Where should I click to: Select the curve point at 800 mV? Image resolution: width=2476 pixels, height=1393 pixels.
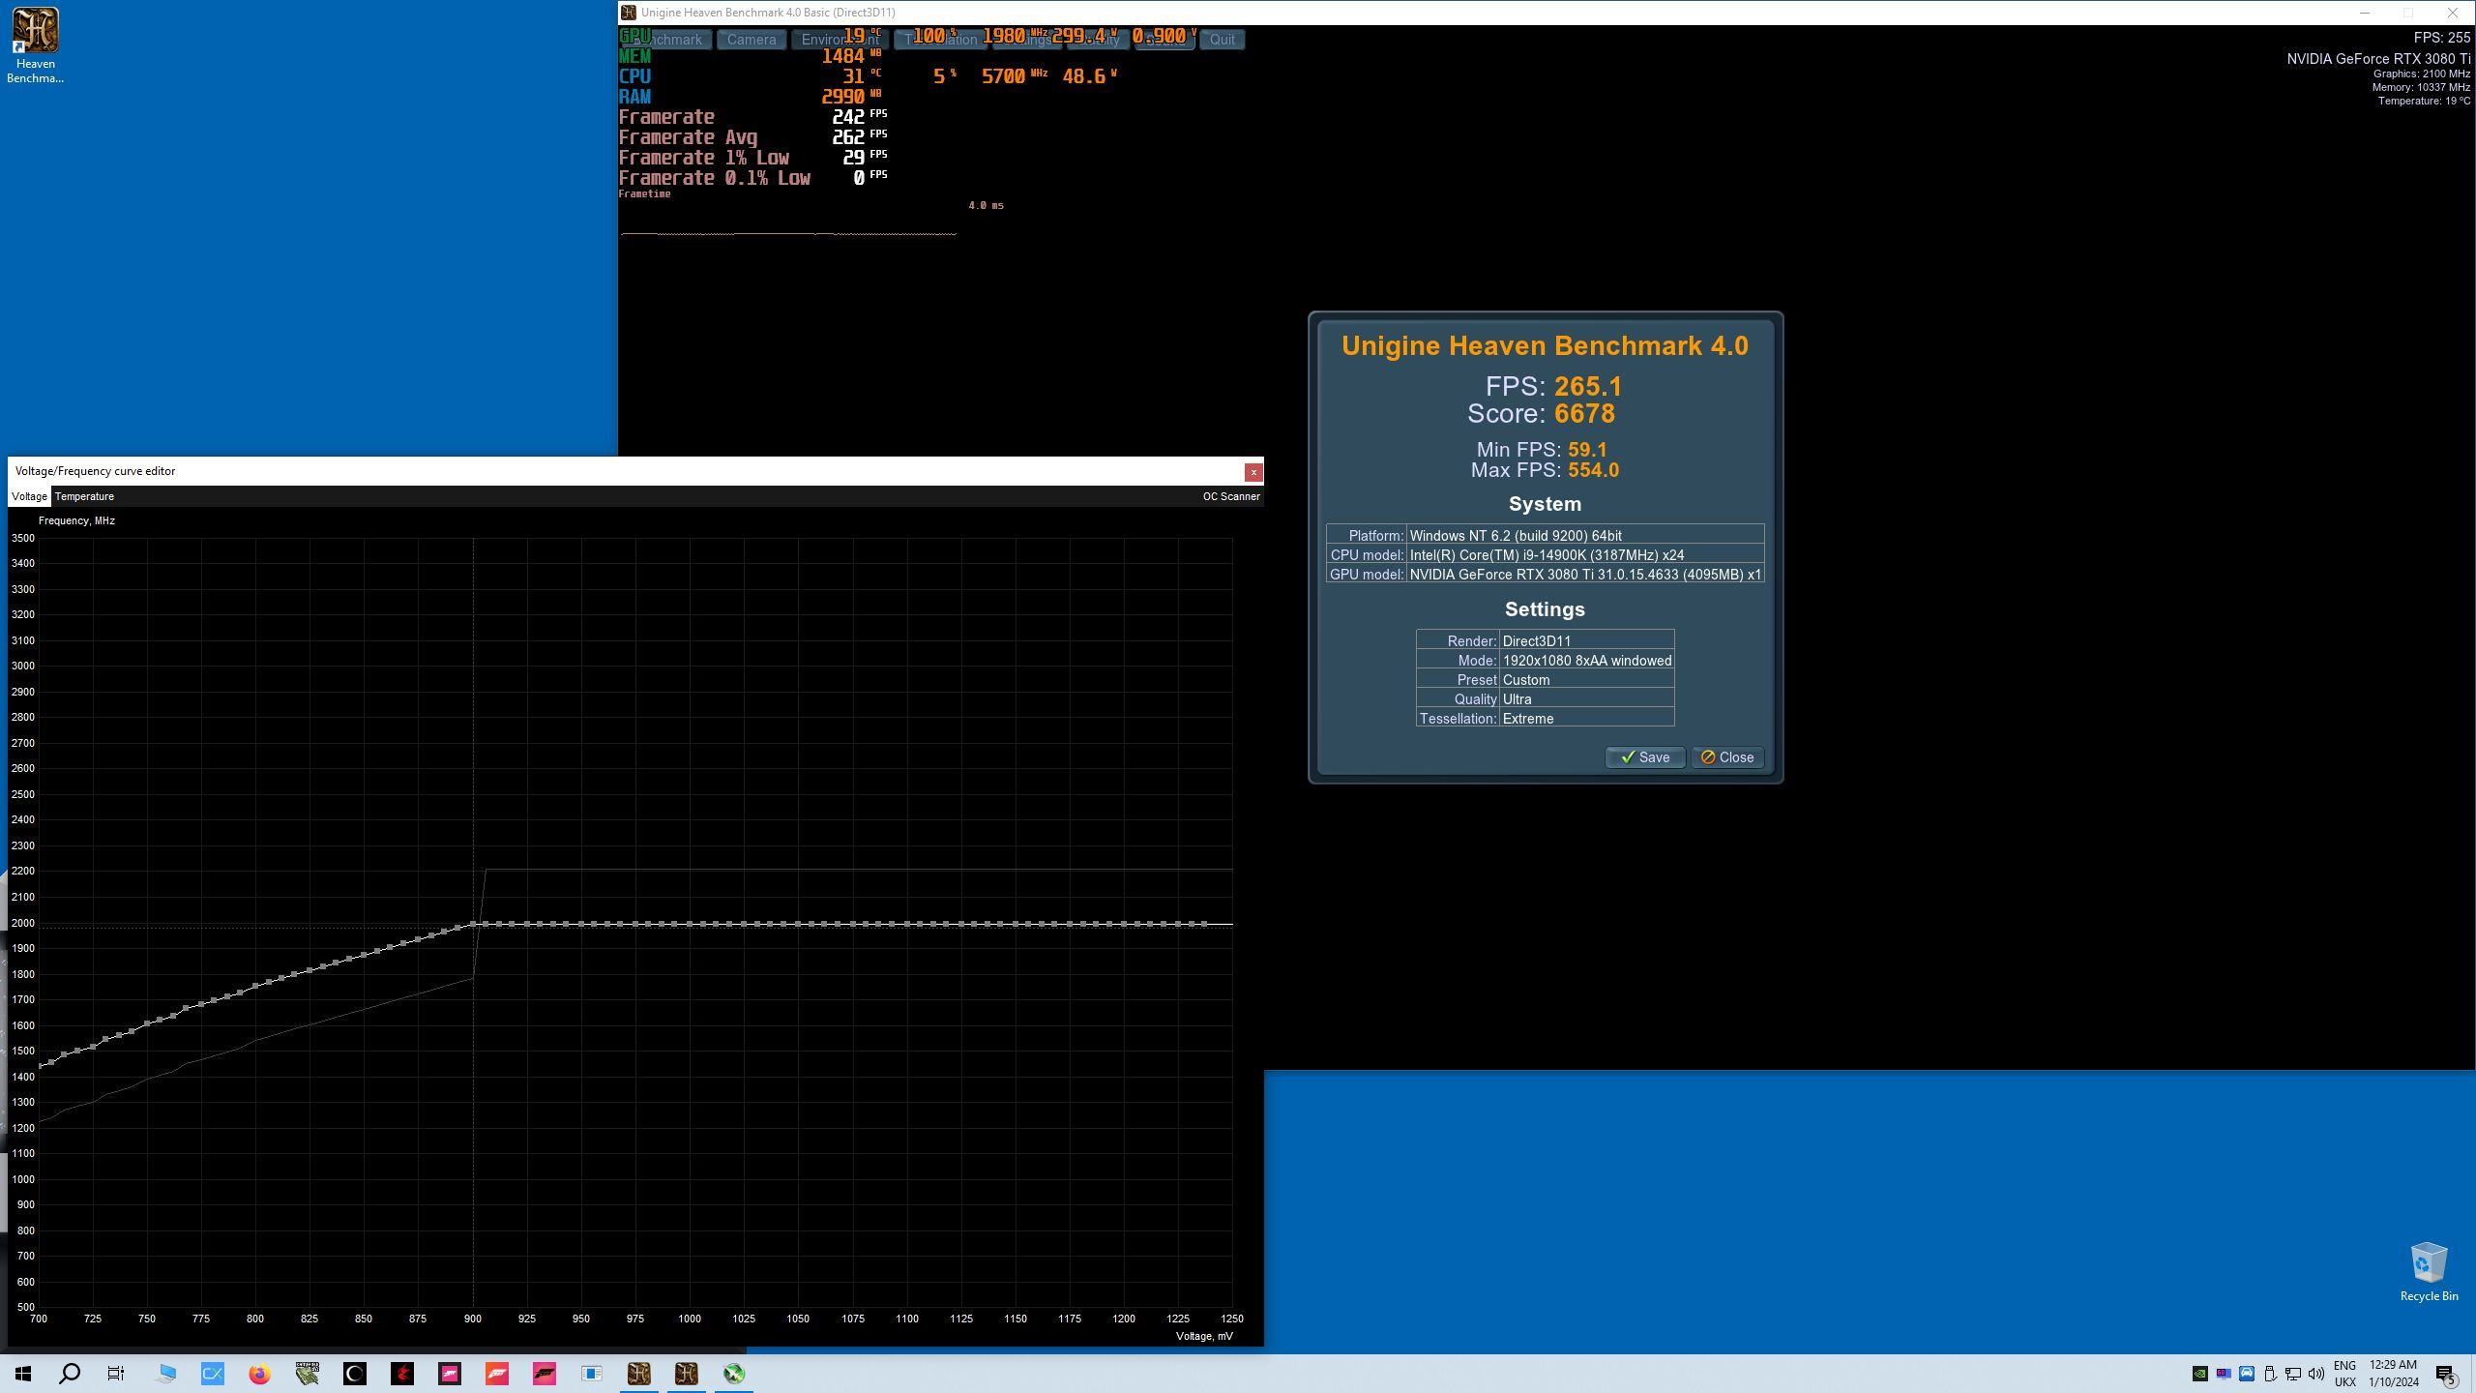coord(255,987)
